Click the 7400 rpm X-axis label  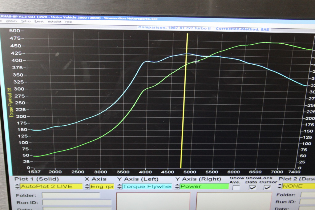[x=294, y=172]
